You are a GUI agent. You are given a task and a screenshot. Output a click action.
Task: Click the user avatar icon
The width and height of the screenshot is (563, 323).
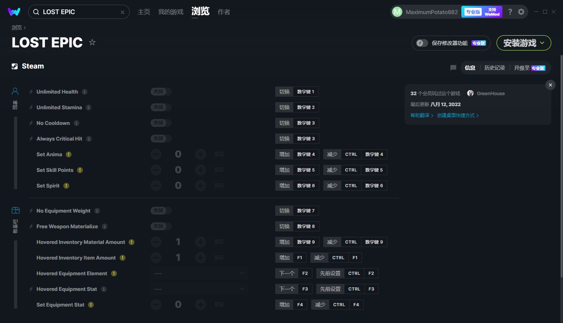point(397,12)
